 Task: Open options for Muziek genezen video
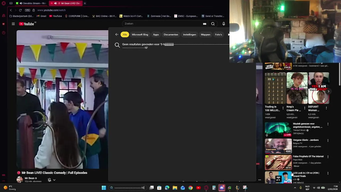pyautogui.click(x=328, y=124)
